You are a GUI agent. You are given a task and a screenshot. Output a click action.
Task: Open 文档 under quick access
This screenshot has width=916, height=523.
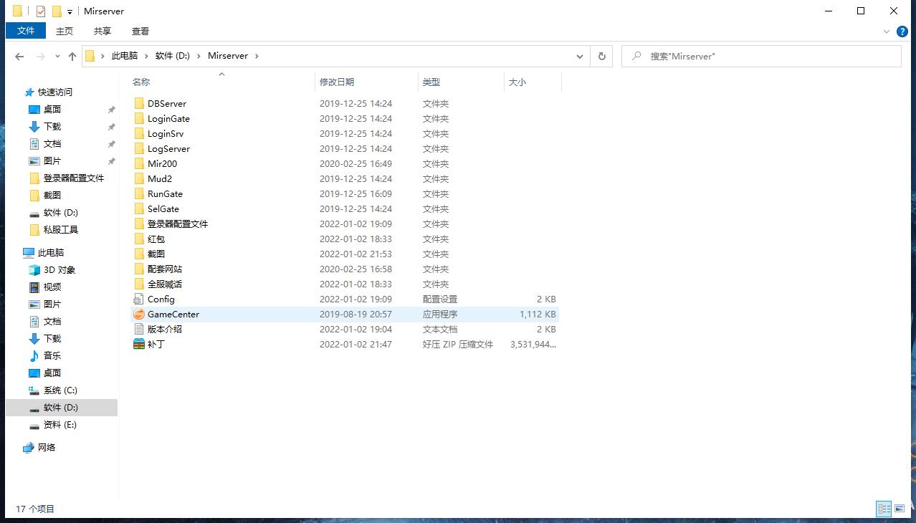(52, 143)
